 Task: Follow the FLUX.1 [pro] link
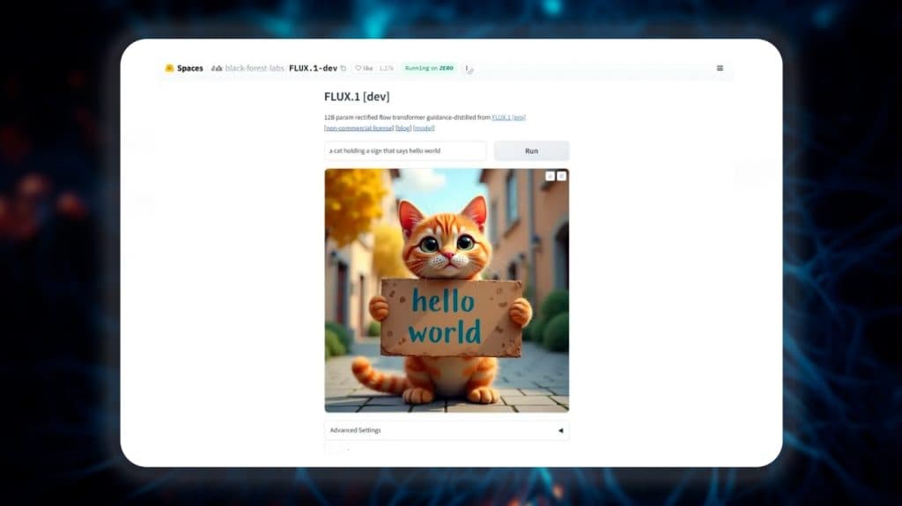point(508,117)
